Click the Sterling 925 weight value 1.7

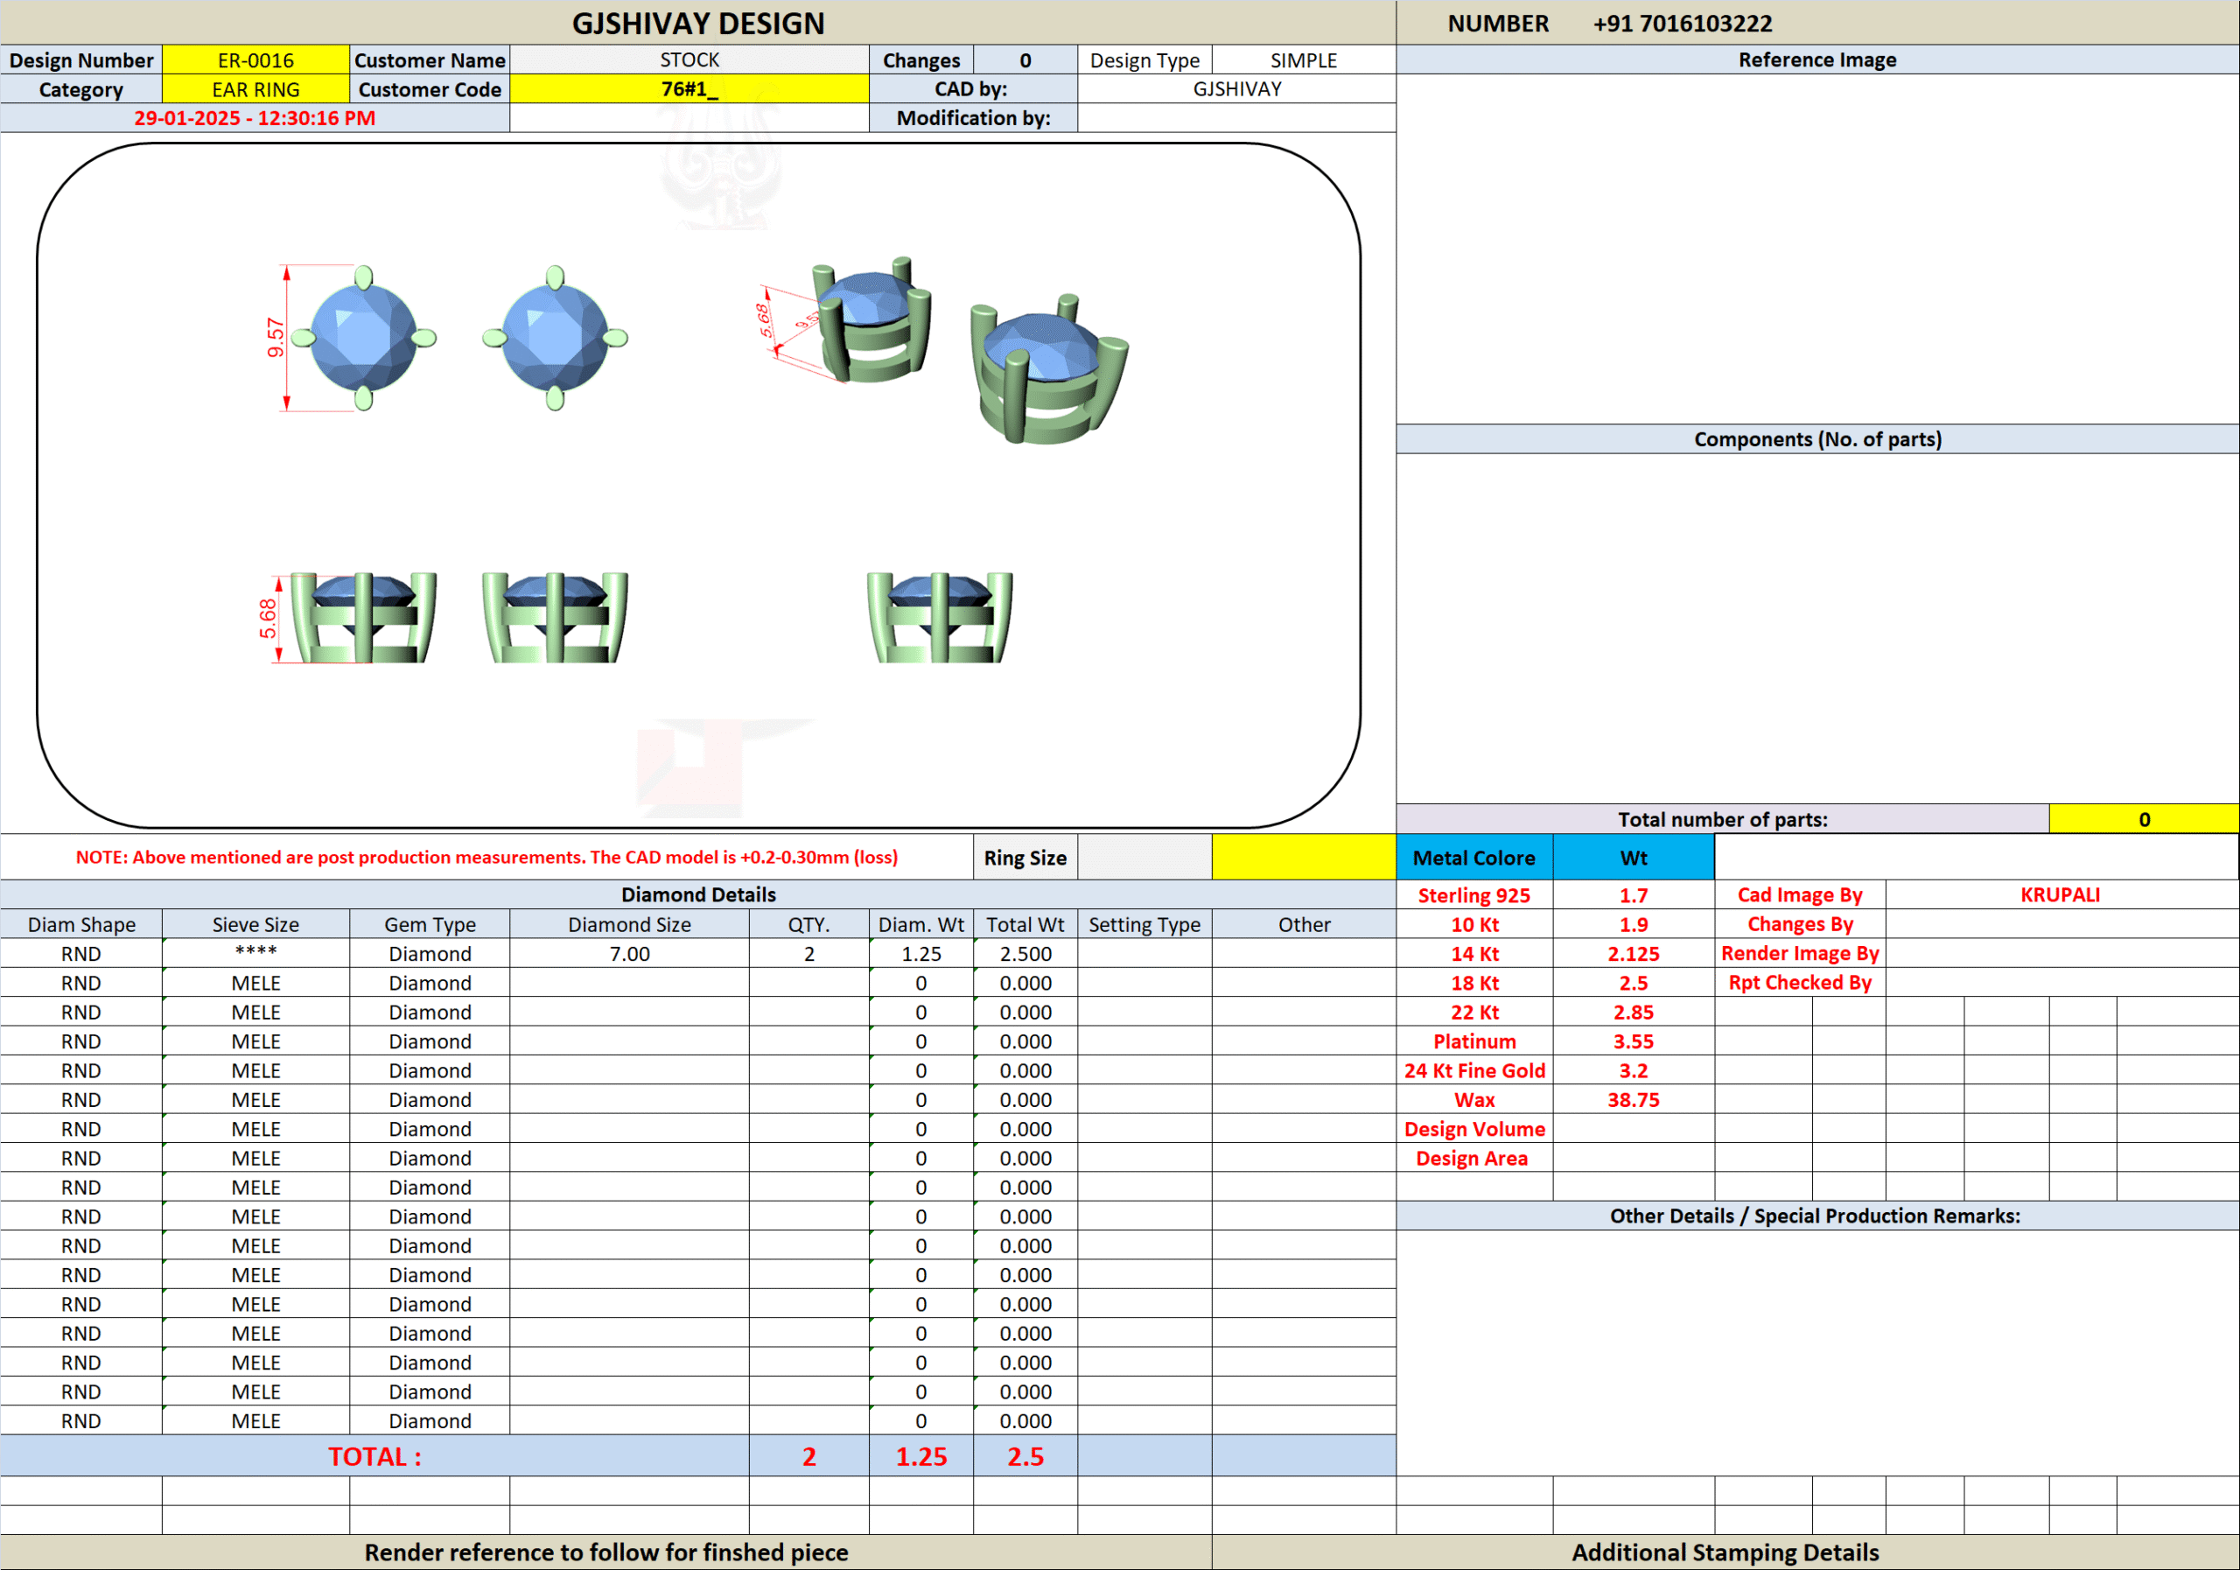[x=1633, y=894]
